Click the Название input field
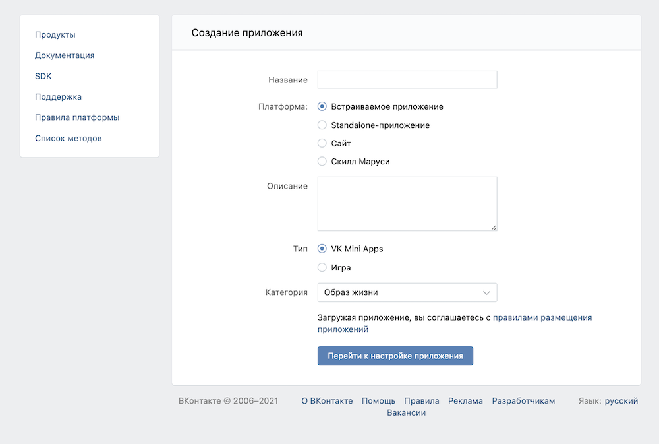 (407, 80)
